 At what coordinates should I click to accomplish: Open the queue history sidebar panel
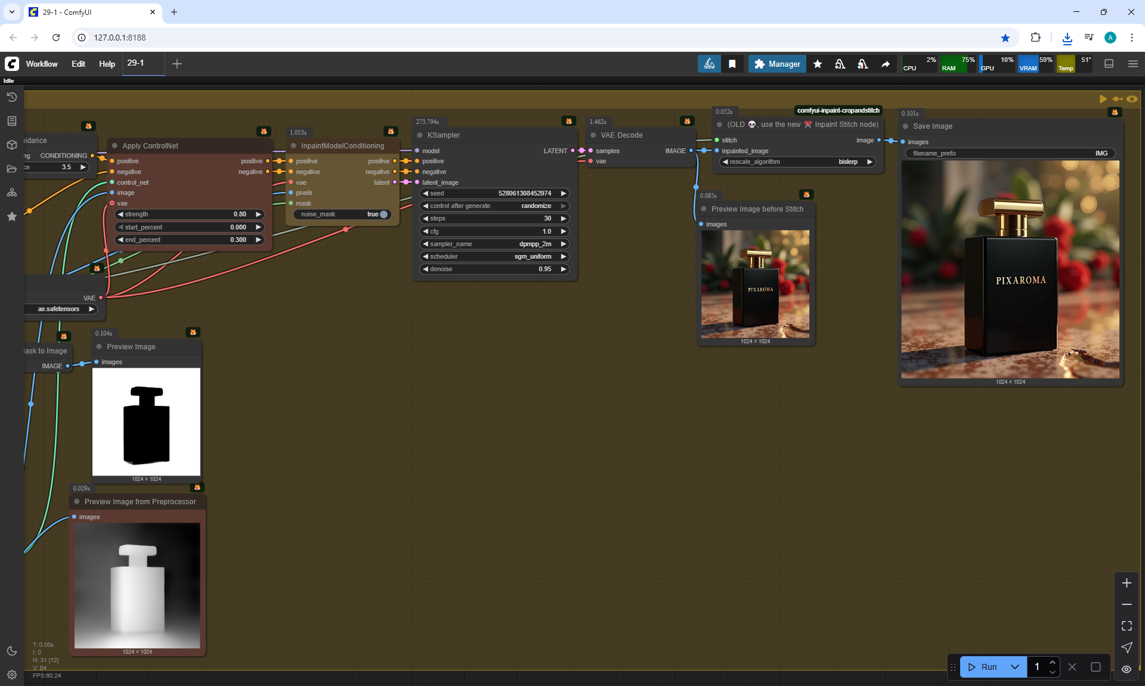(11, 97)
